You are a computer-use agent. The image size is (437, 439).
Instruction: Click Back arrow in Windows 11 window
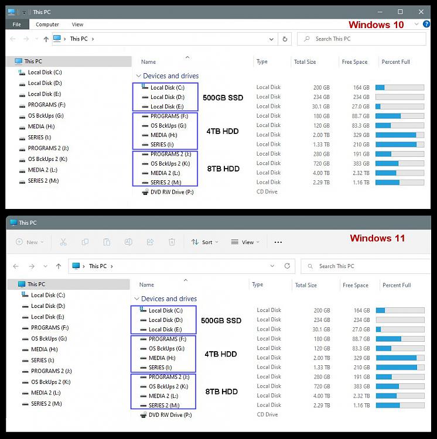(x=16, y=266)
